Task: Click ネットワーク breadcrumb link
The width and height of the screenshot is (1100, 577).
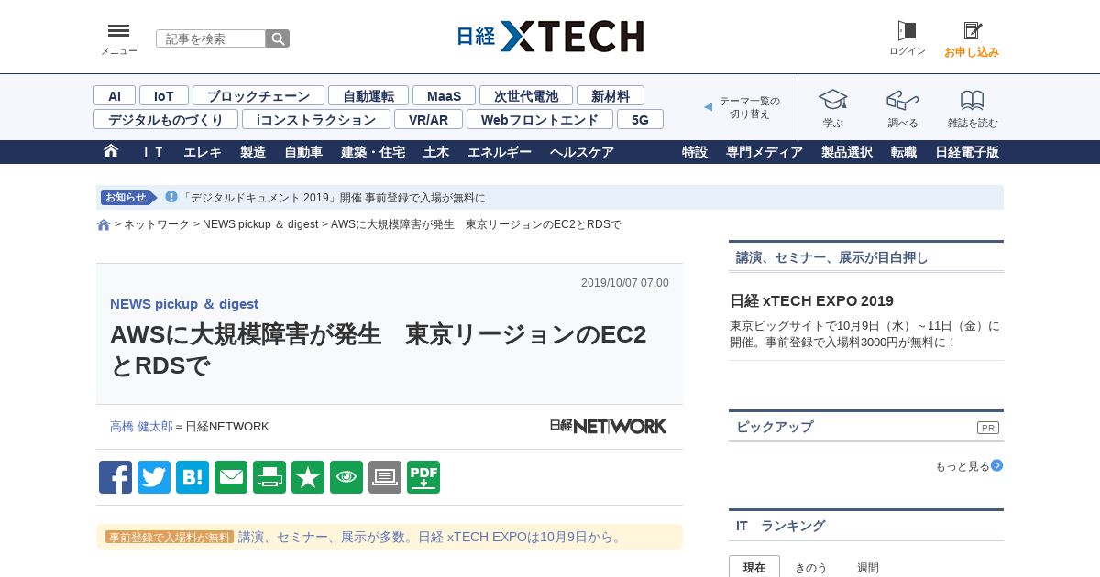Action: (x=157, y=224)
